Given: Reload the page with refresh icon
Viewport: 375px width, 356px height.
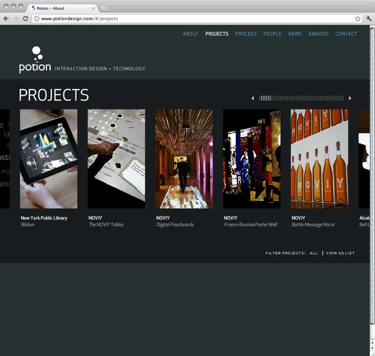Looking at the screenshot, I should (25, 18).
